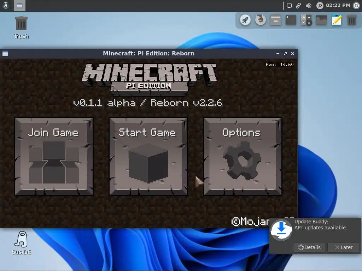Open the trash bin dock icon

(x=352, y=20)
